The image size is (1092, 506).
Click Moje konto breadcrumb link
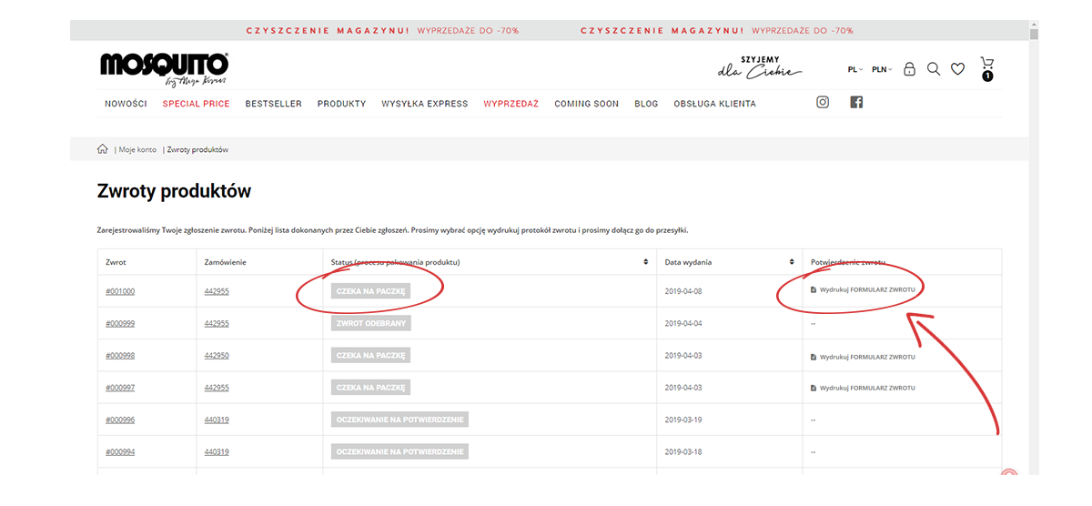pos(137,149)
